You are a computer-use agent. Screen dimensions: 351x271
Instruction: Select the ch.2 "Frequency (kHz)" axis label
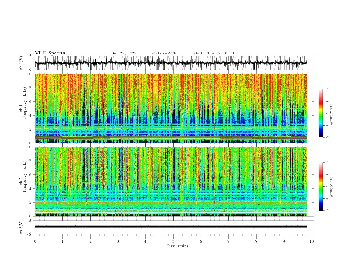[25, 176]
